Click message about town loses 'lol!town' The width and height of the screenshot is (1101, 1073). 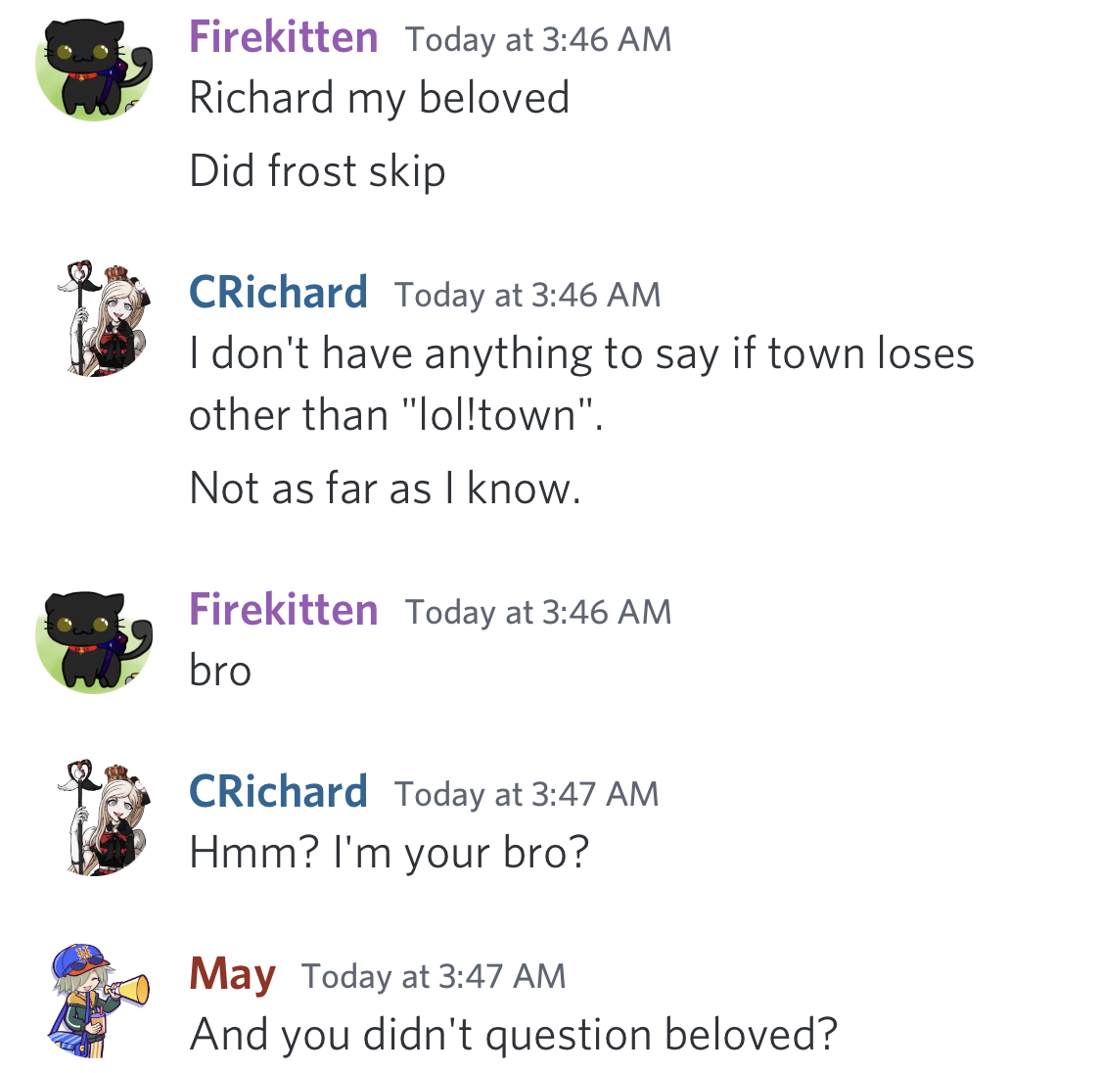582,384
